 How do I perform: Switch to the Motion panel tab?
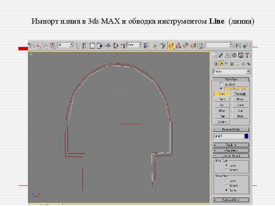pos(234,55)
